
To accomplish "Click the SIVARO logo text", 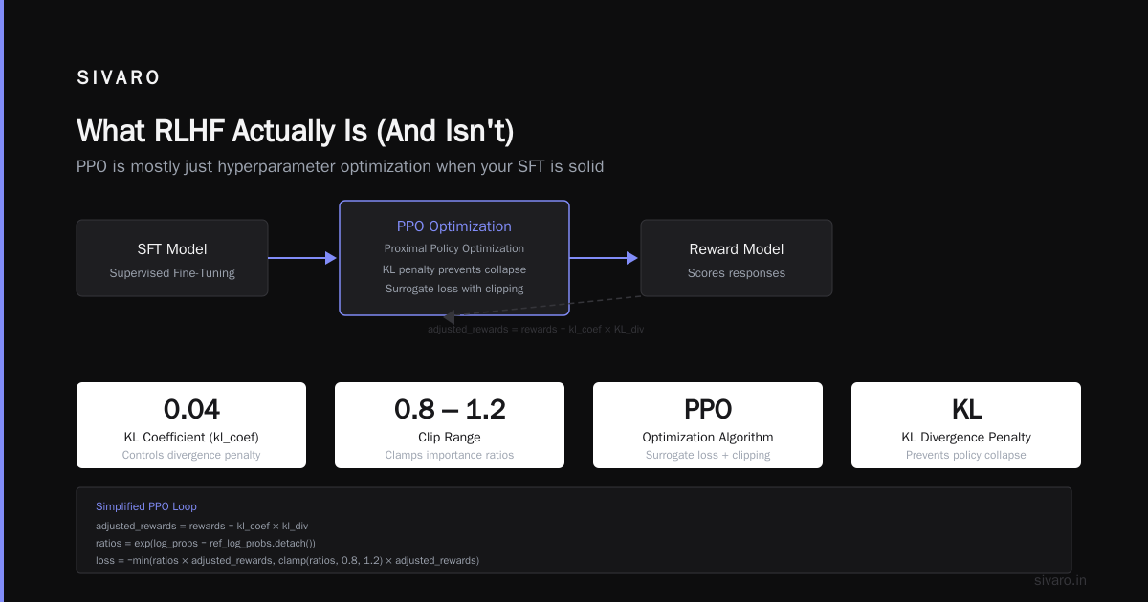I will 119,78.
